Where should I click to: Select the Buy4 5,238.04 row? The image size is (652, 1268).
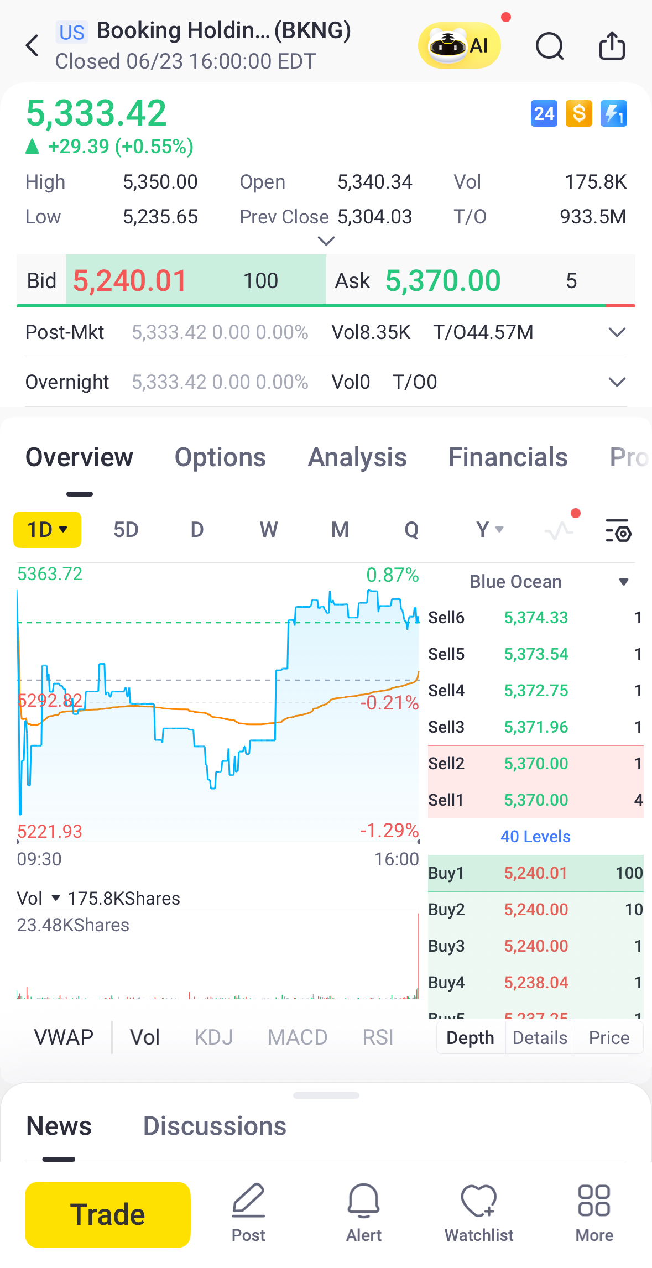tap(535, 983)
